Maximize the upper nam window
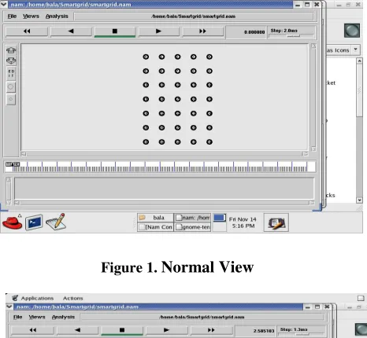 click(x=307, y=5)
